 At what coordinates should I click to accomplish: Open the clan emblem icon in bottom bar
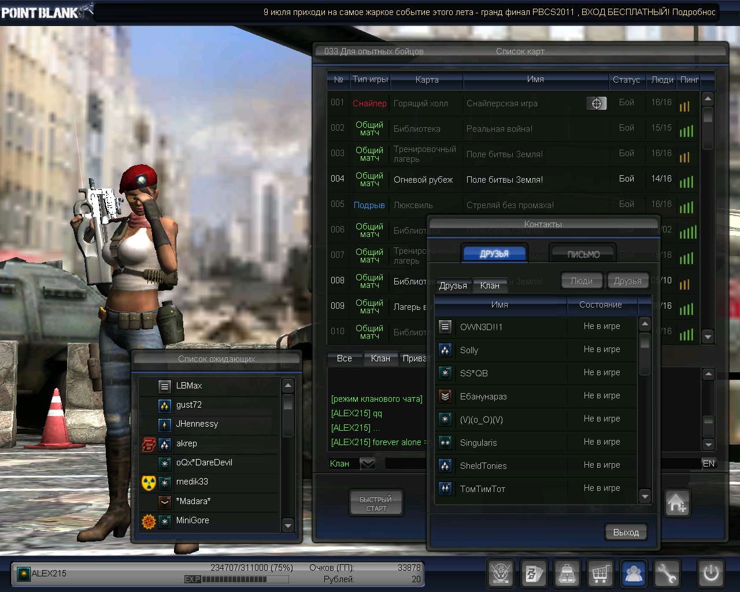(501, 573)
